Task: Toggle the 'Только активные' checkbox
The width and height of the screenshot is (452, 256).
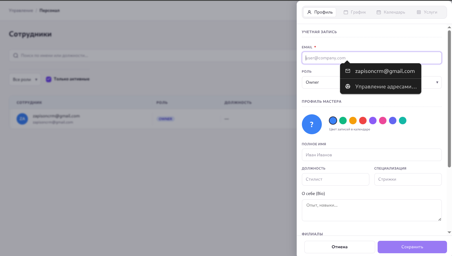Action: pyautogui.click(x=49, y=79)
